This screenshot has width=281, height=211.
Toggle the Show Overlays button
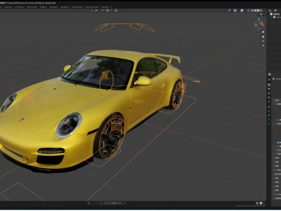242,11
